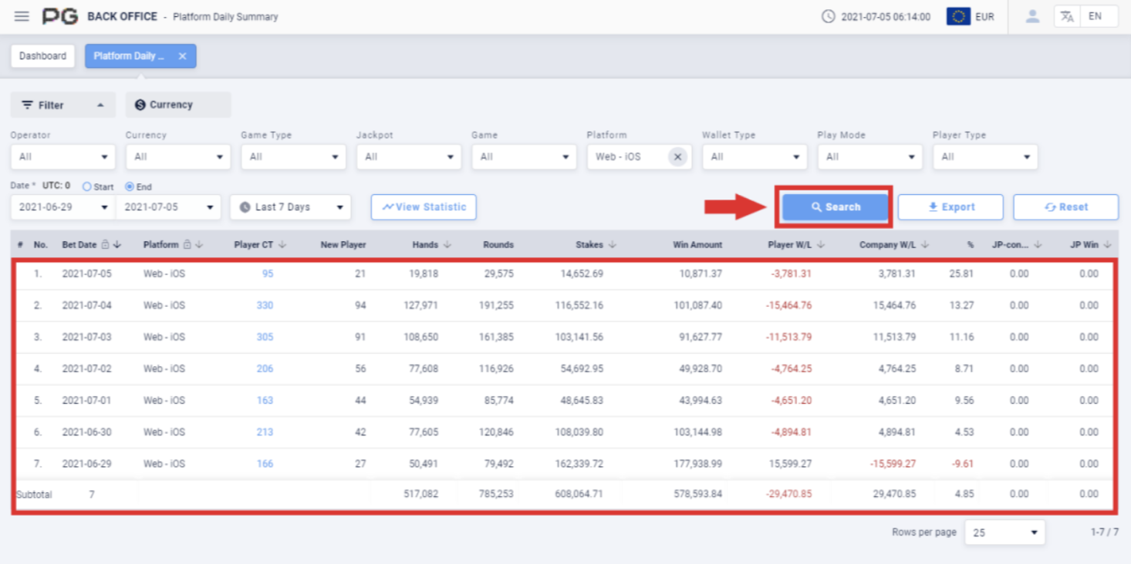Collapse the Filter panel
The image size is (1131, 564).
tap(99, 104)
